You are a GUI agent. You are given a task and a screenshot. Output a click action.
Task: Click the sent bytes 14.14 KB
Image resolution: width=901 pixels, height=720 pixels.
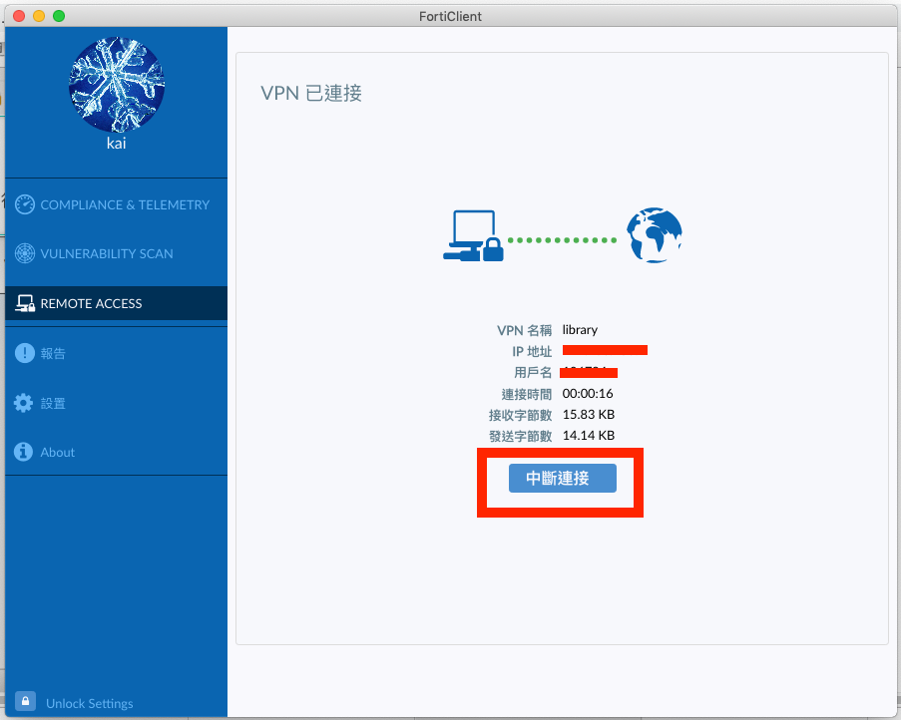click(x=589, y=435)
